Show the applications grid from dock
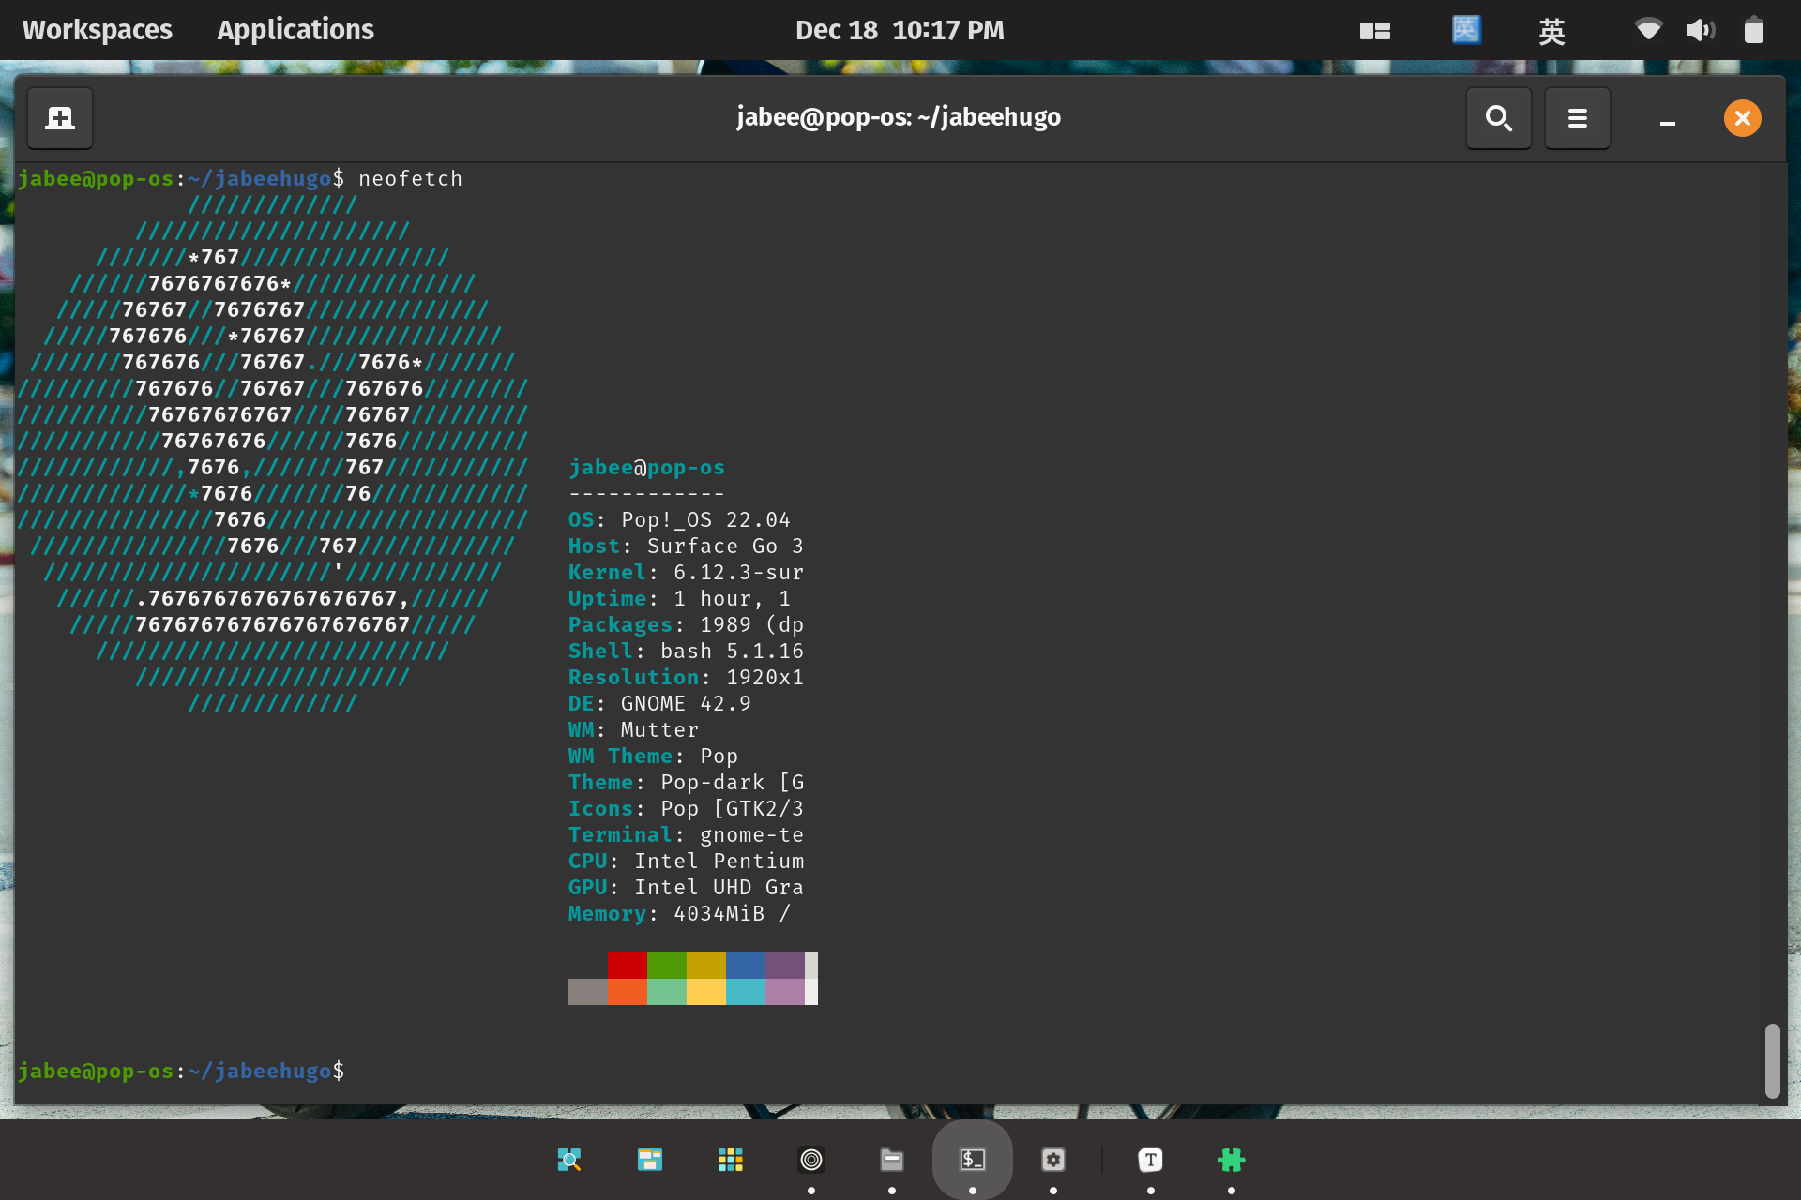Image resolution: width=1801 pixels, height=1200 pixels. (731, 1160)
